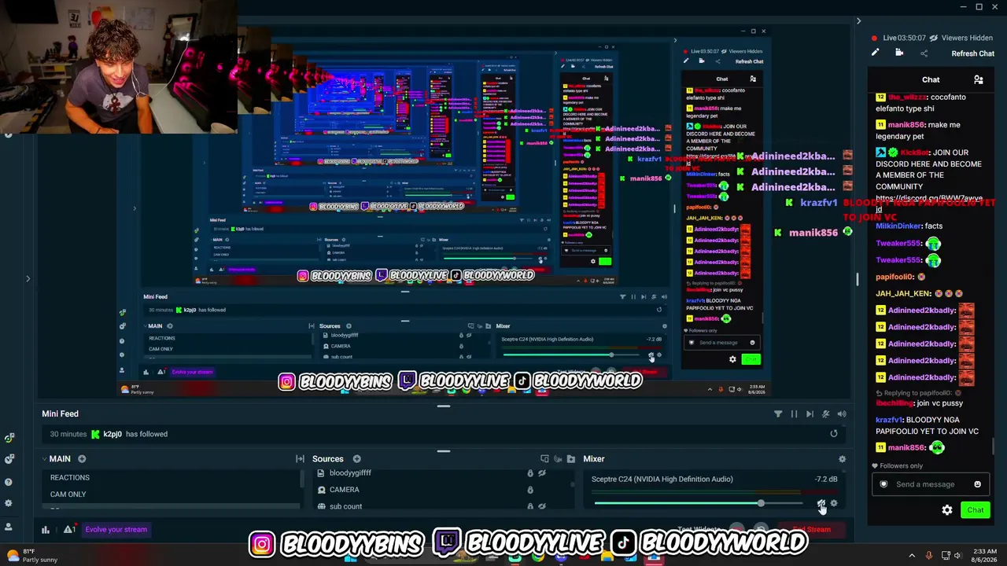Screen dimensions: 1007x566
Task: Expand the left sidebar arrow
Action: (x=28, y=278)
